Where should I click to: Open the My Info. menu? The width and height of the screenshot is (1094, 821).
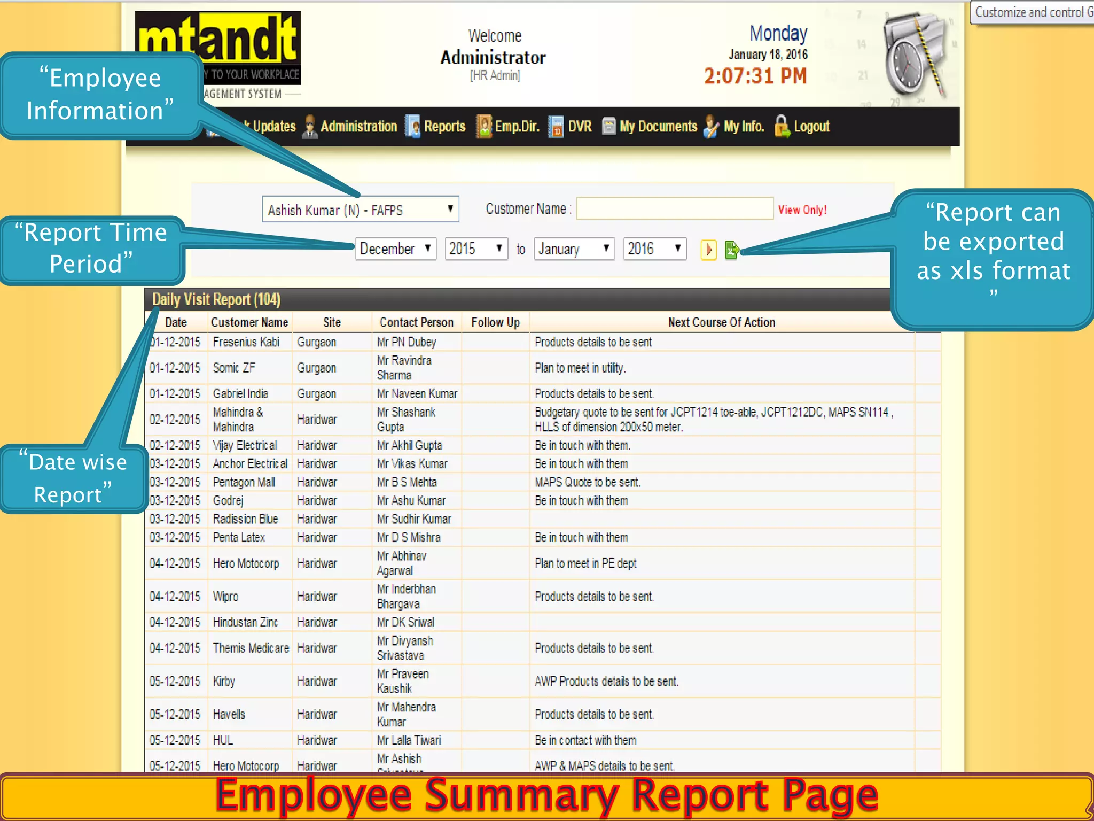click(x=744, y=127)
